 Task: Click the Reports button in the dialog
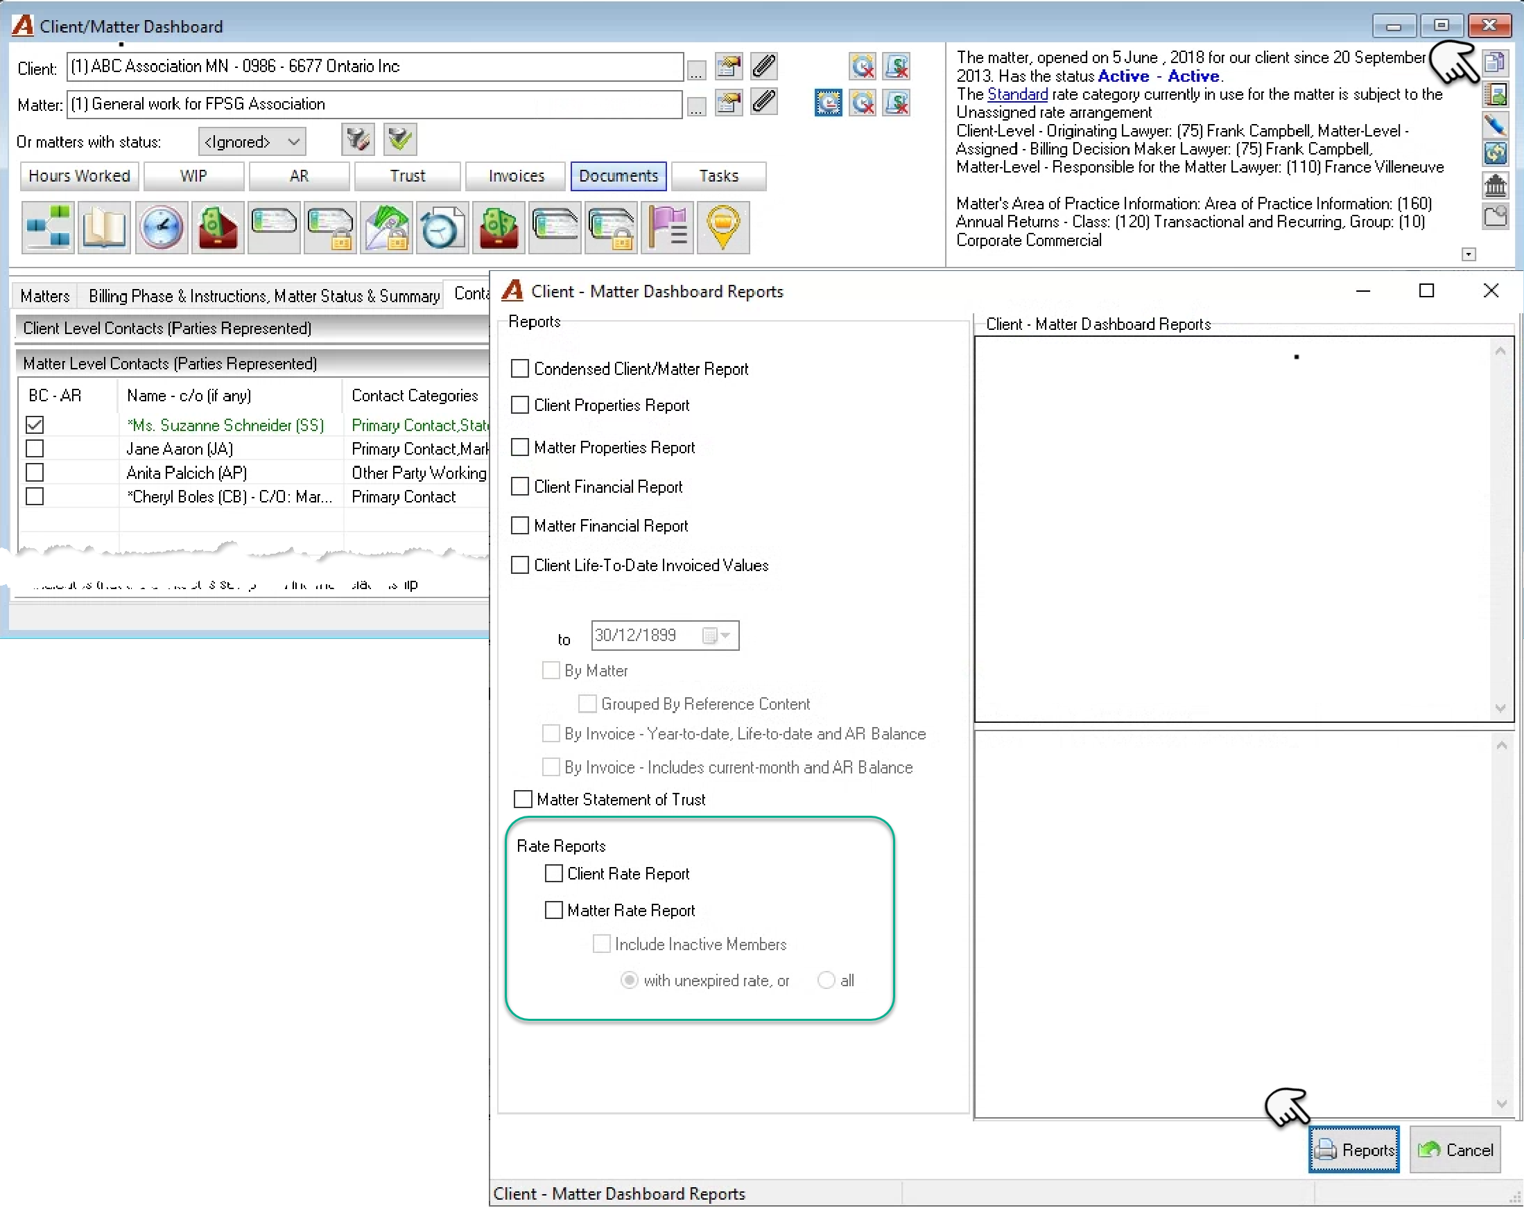1353,1149
